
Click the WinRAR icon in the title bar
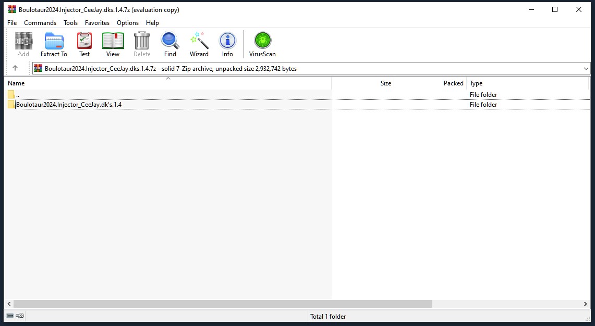tap(12, 9)
